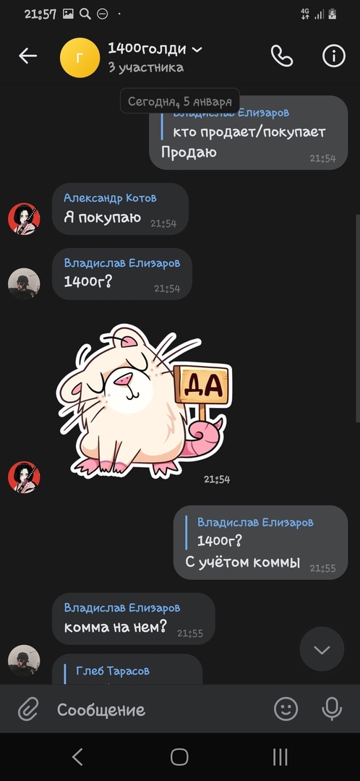
Task: Tap the комма на нем? message bubble
Action: click(134, 618)
